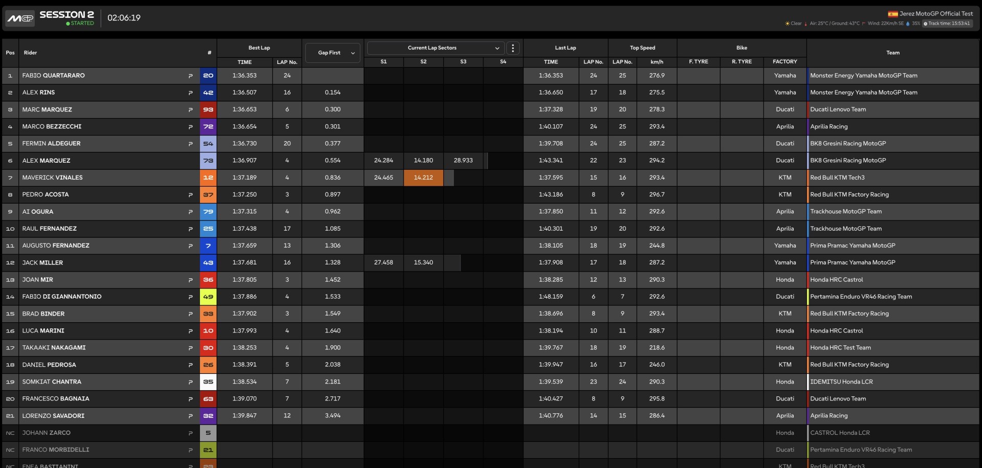The image size is (982, 468).
Task: Click the pit icon in Luca Marini's row
Action: click(x=190, y=331)
